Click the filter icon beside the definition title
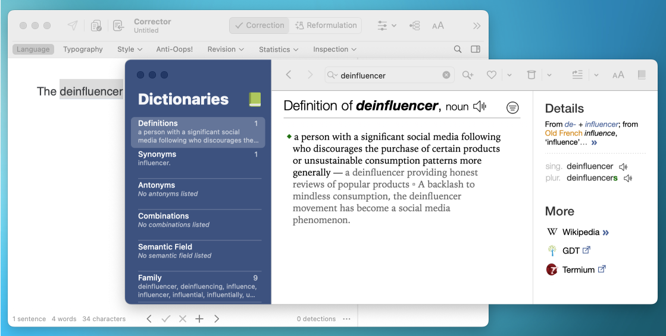The height and width of the screenshot is (336, 666). click(x=512, y=107)
